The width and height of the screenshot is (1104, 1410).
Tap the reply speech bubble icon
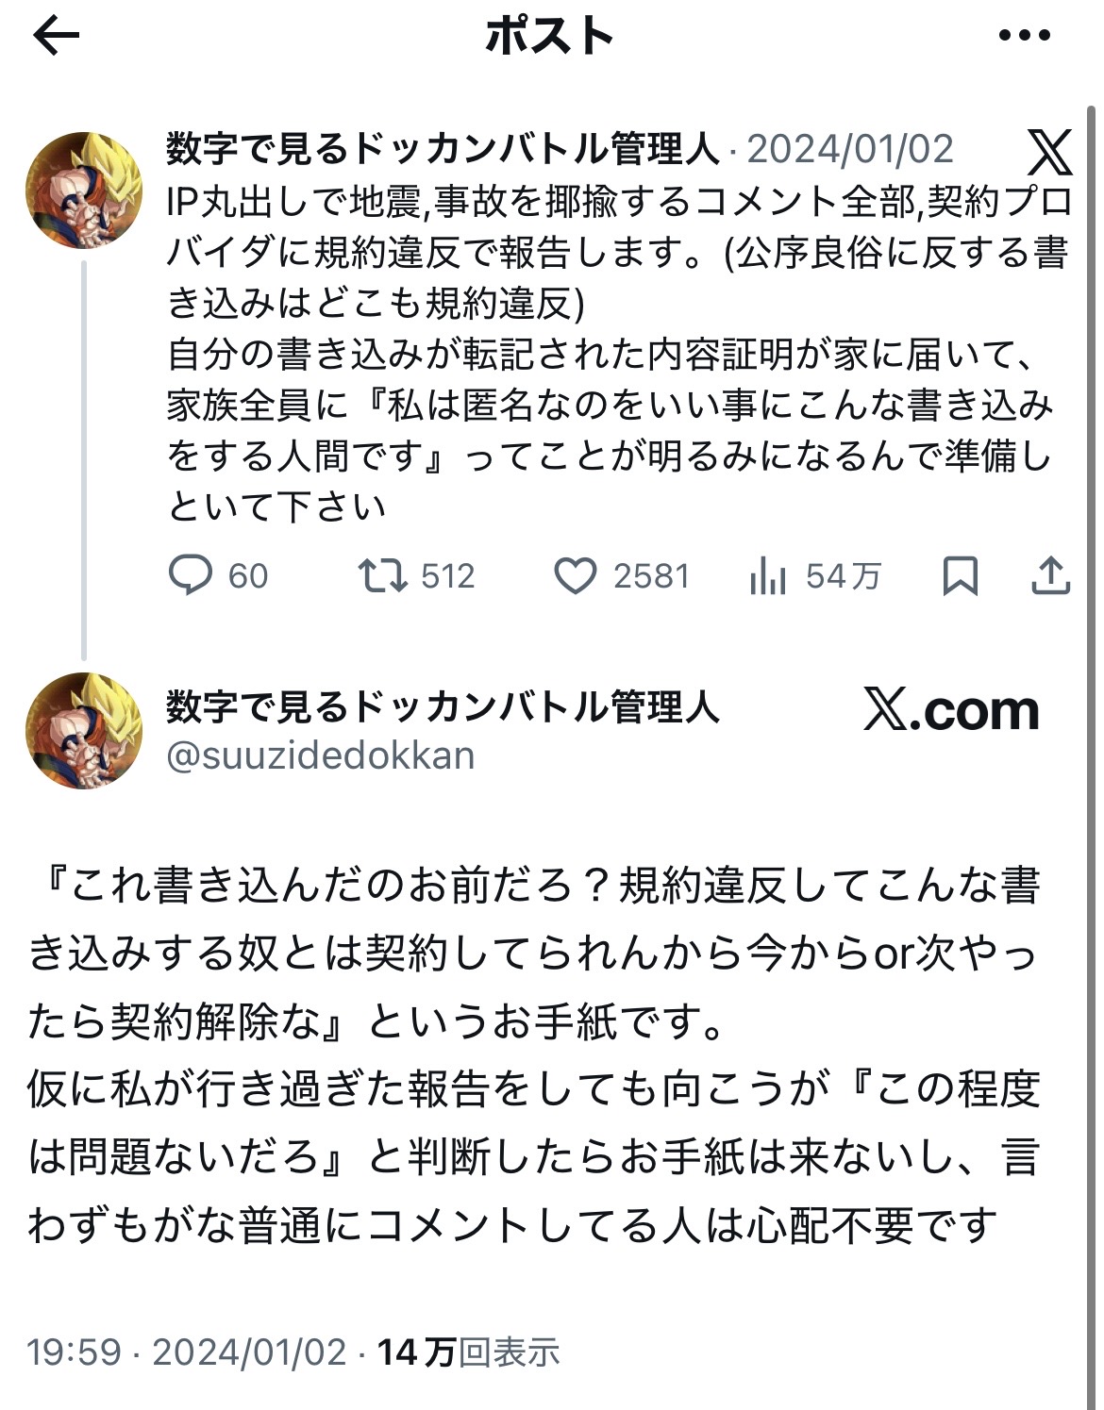[x=190, y=575]
